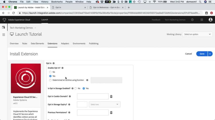215x120 pixels.
Task: Click the Adobe Experience Cloud logo icon
Action: click(4, 20)
